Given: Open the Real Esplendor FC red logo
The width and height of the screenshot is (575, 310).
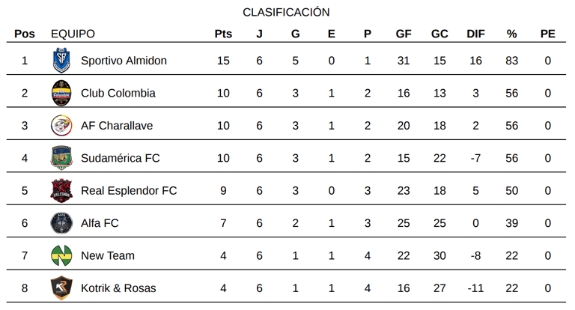Looking at the screenshot, I should point(61,191).
